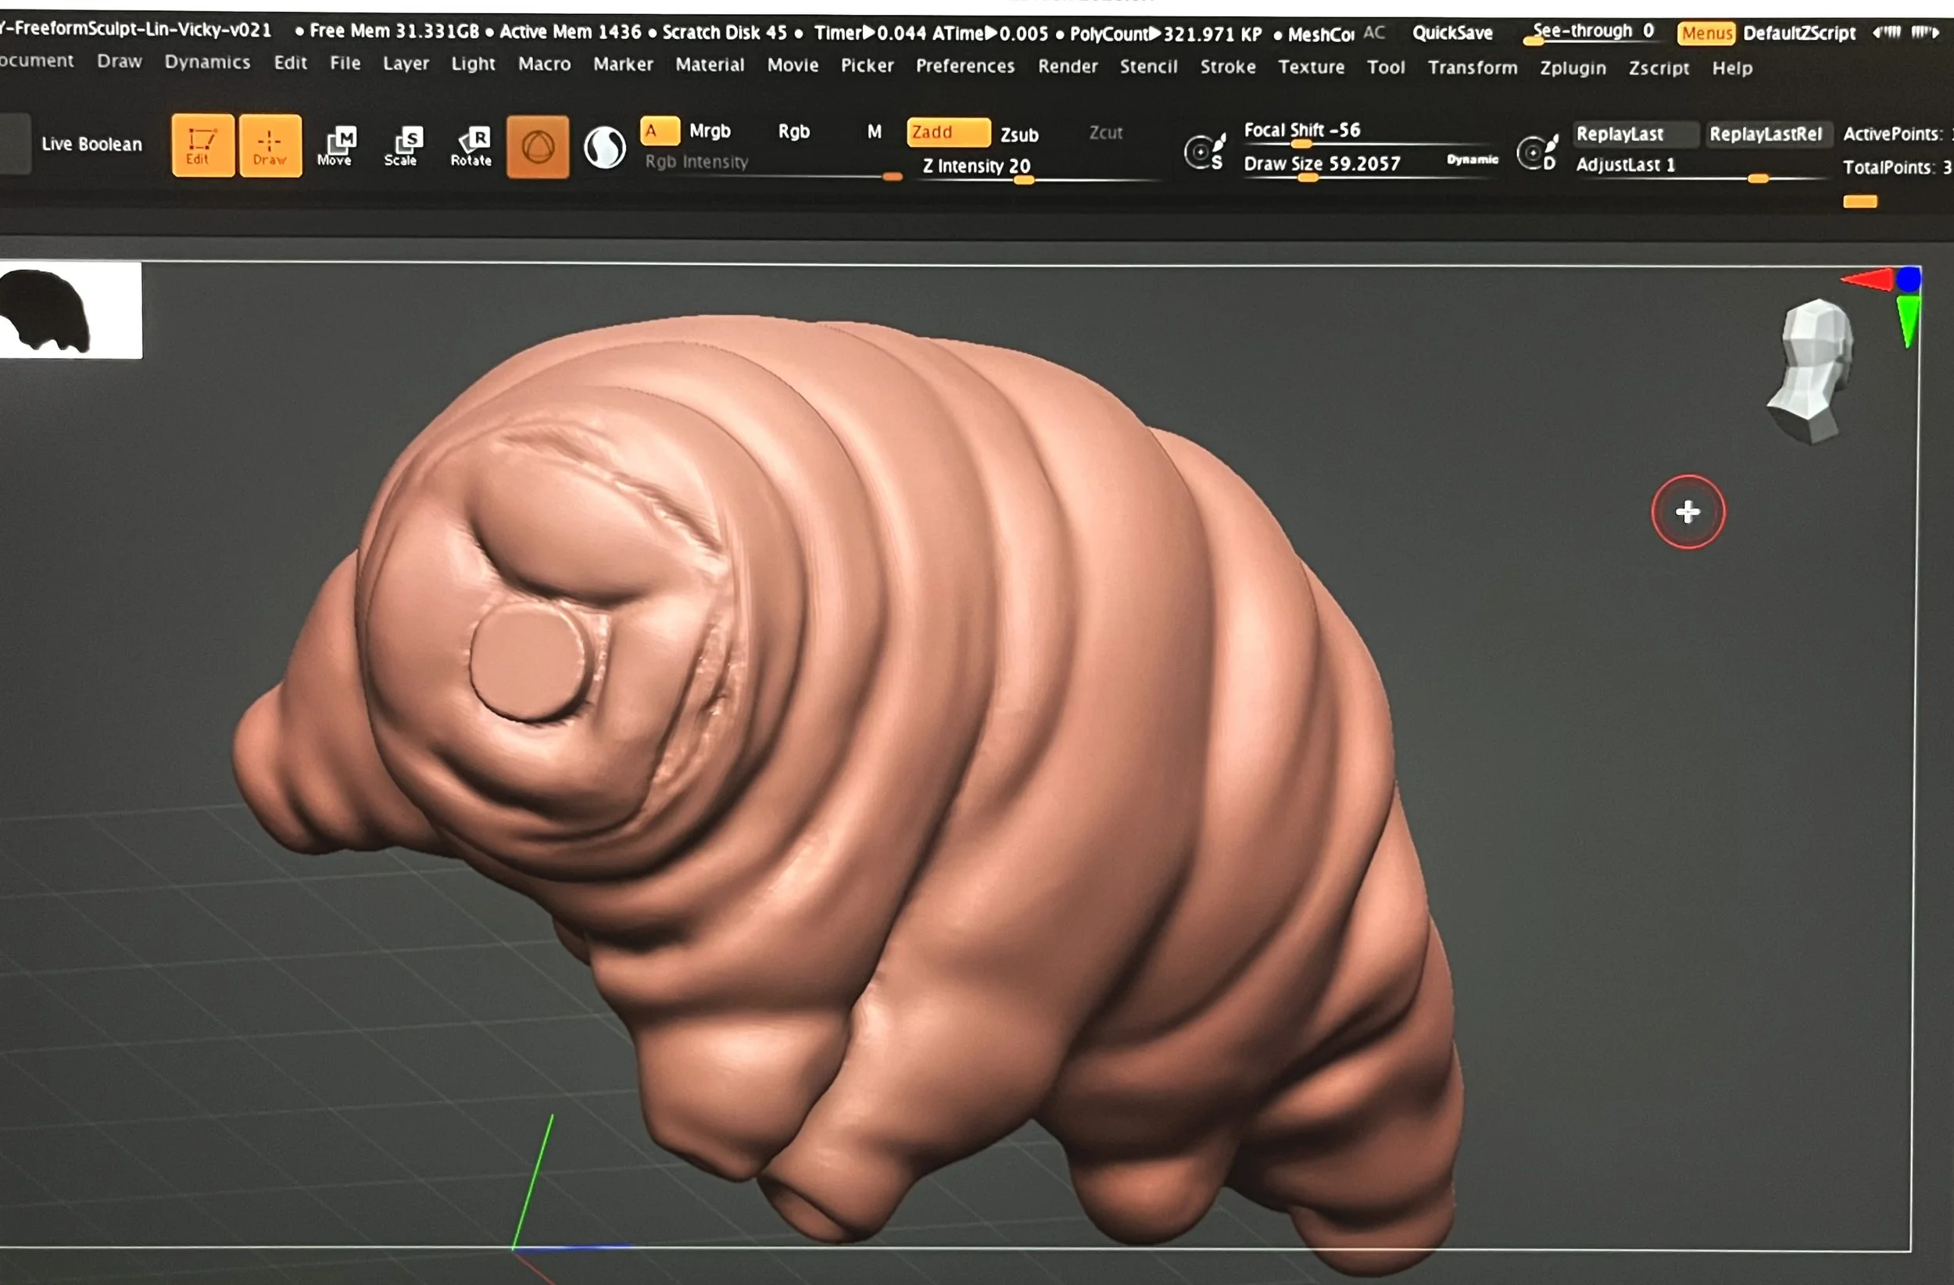Toggle the A alpha button
1954x1285 pixels.
click(659, 131)
